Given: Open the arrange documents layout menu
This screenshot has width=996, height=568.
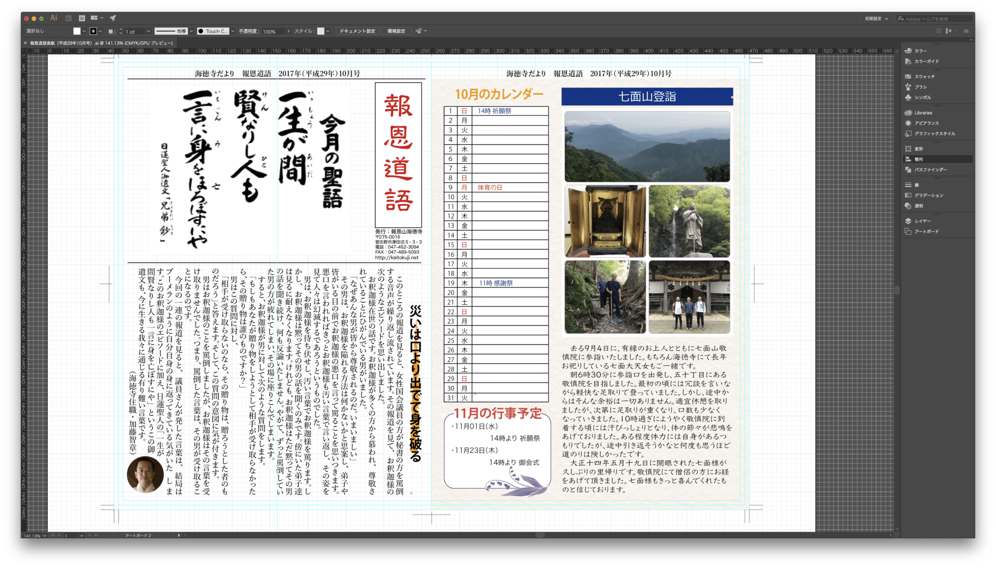Looking at the screenshot, I should point(96,18).
